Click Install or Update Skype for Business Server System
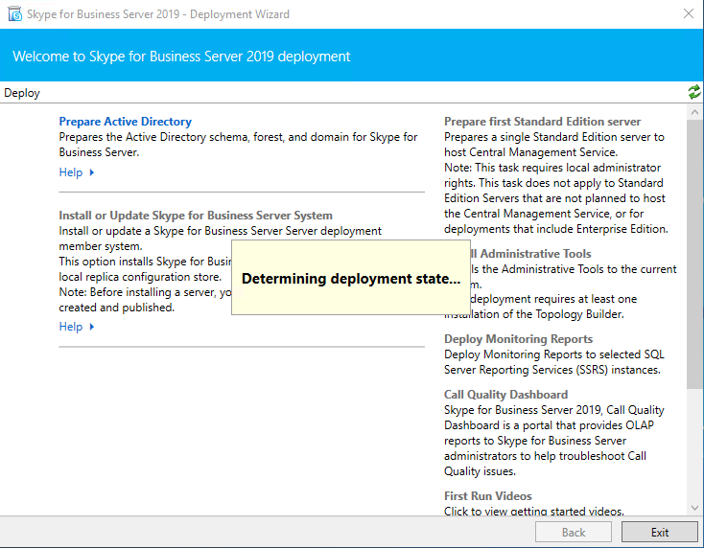Screen dimensions: 704x548 click(x=196, y=216)
